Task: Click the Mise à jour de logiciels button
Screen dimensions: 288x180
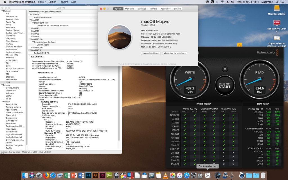Action: [175, 53]
